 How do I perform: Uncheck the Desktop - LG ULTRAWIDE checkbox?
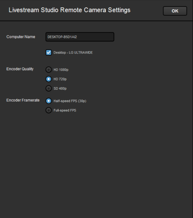(48, 52)
